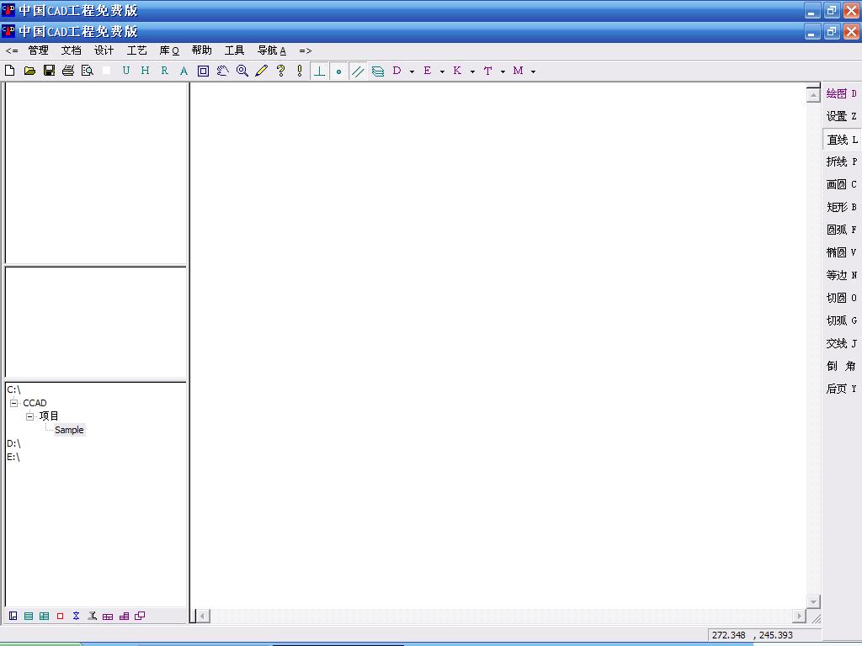
Task: Click the teal two-column table icon
Action: coord(44,616)
